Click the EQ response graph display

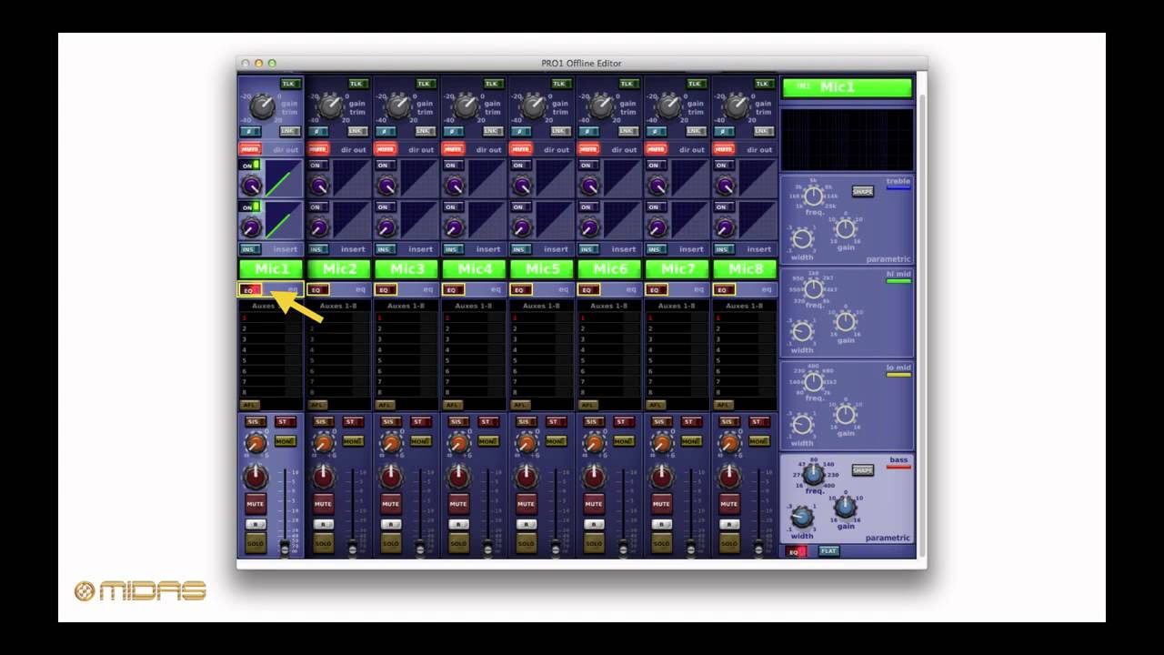click(848, 139)
